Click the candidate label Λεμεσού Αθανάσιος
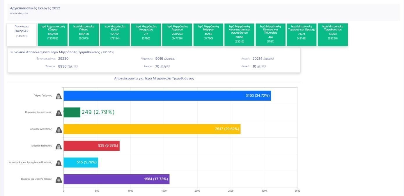 tap(41, 129)
